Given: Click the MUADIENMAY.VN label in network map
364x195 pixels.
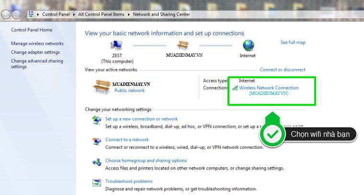Looking at the screenshot, I should point(184,55).
